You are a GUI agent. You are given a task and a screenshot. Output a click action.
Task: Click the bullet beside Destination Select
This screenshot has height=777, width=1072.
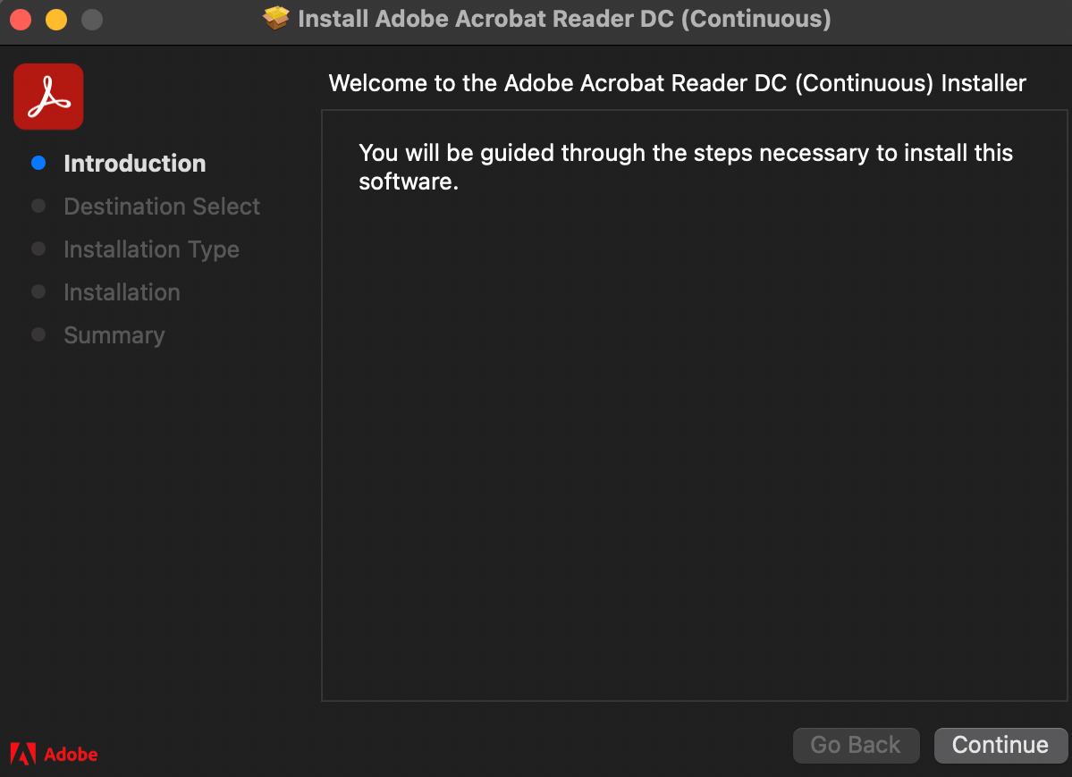click(x=38, y=206)
